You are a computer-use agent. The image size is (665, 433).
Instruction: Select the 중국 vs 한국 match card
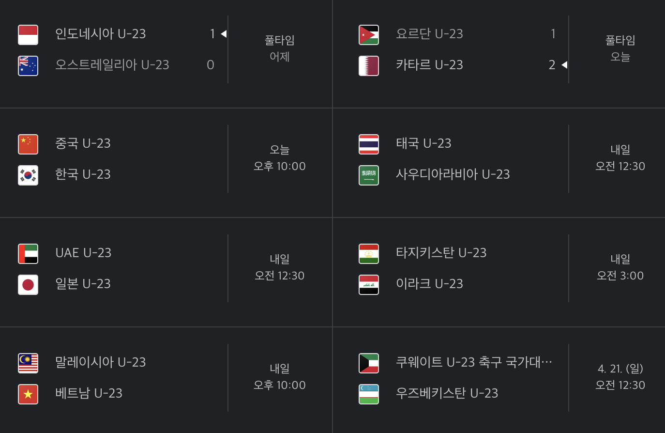166,158
